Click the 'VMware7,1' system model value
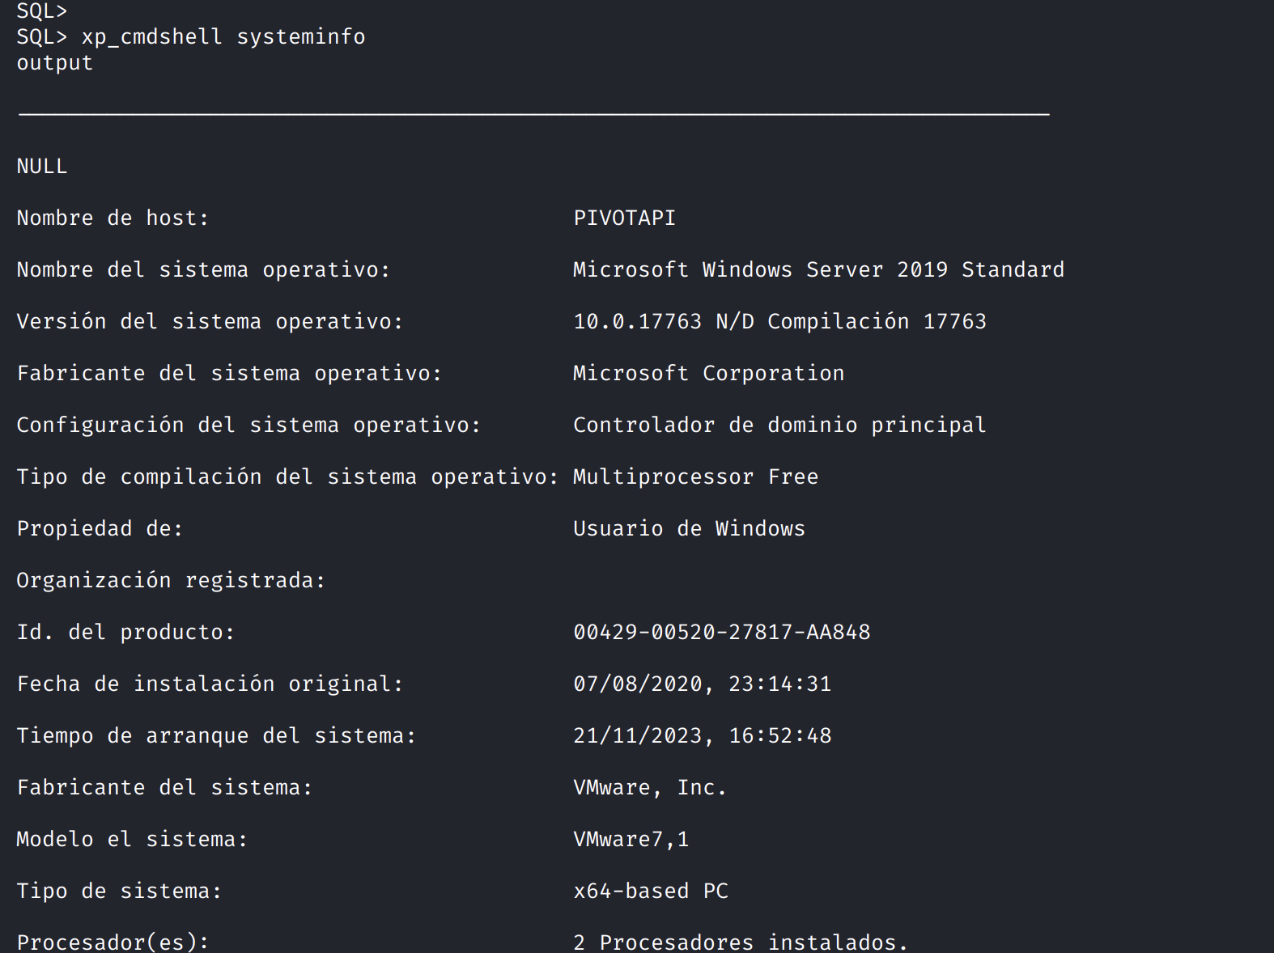 (631, 840)
